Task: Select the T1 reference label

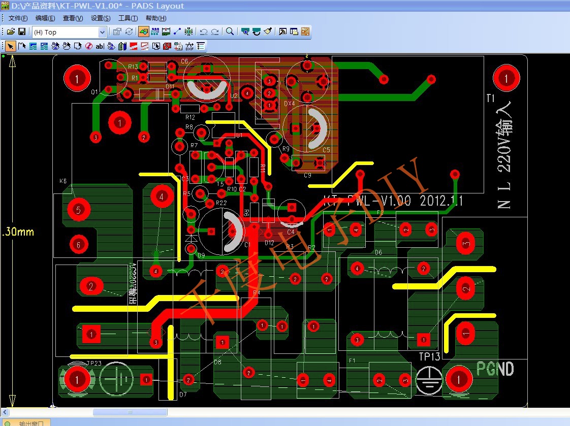Action: [x=490, y=98]
